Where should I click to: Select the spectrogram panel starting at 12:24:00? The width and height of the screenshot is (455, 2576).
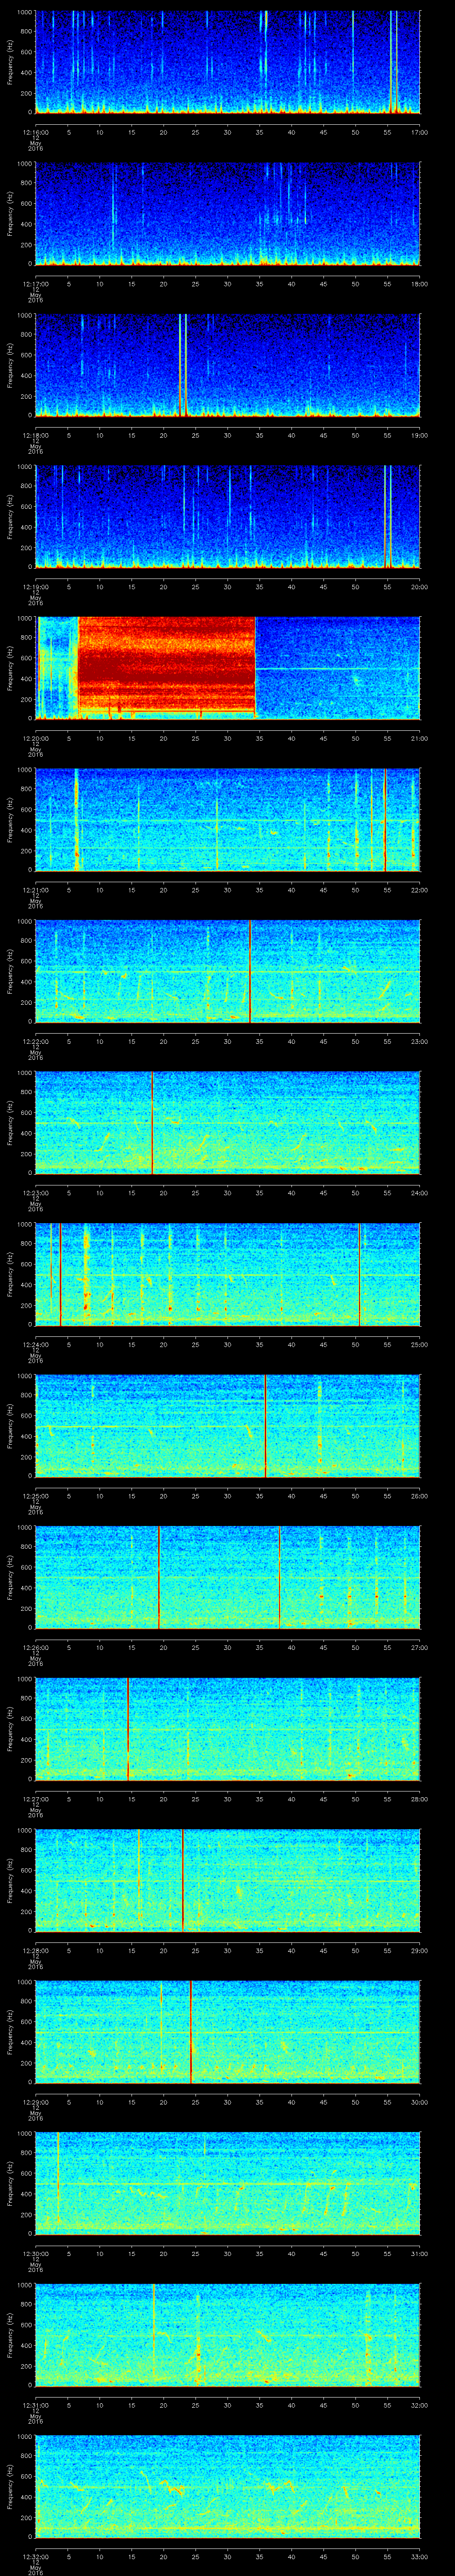click(228, 1274)
